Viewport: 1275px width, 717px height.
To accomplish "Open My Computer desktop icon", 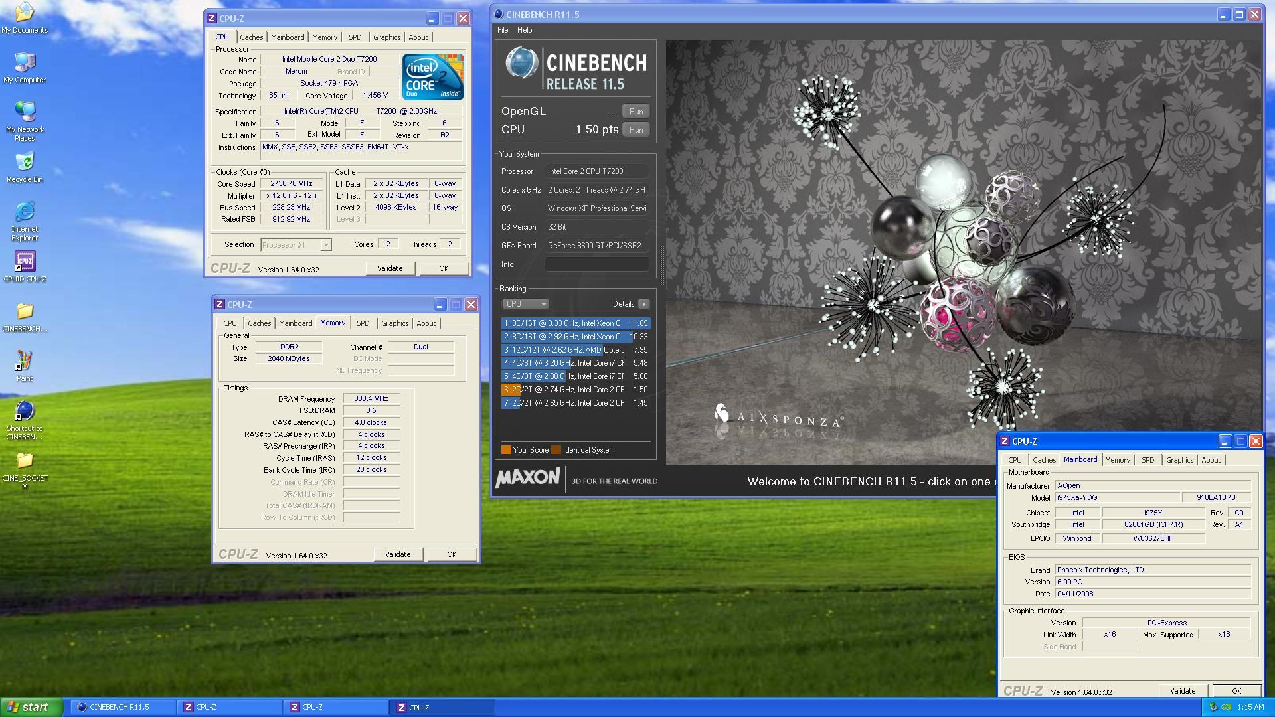I will pos(25,68).
